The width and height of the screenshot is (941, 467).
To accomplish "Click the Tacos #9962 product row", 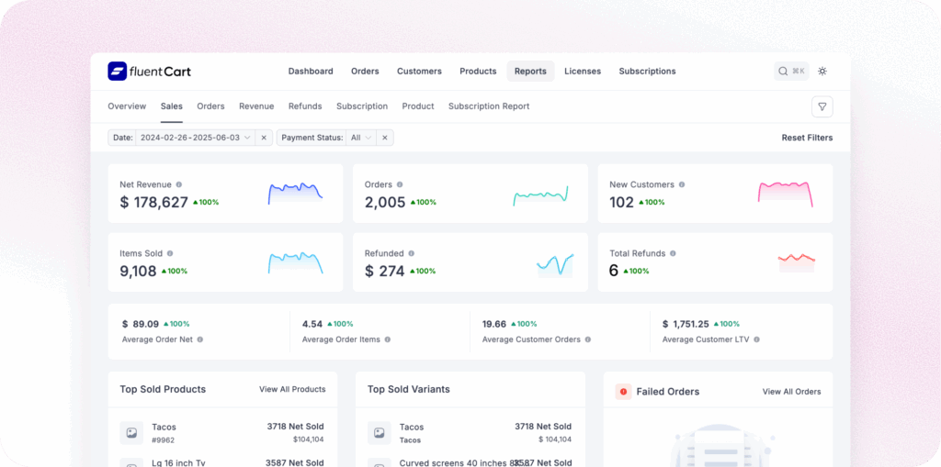I will tap(222, 433).
